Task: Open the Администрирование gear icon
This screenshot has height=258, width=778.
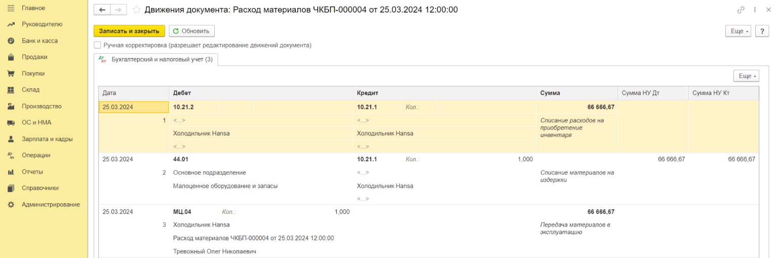Action: click(x=11, y=204)
